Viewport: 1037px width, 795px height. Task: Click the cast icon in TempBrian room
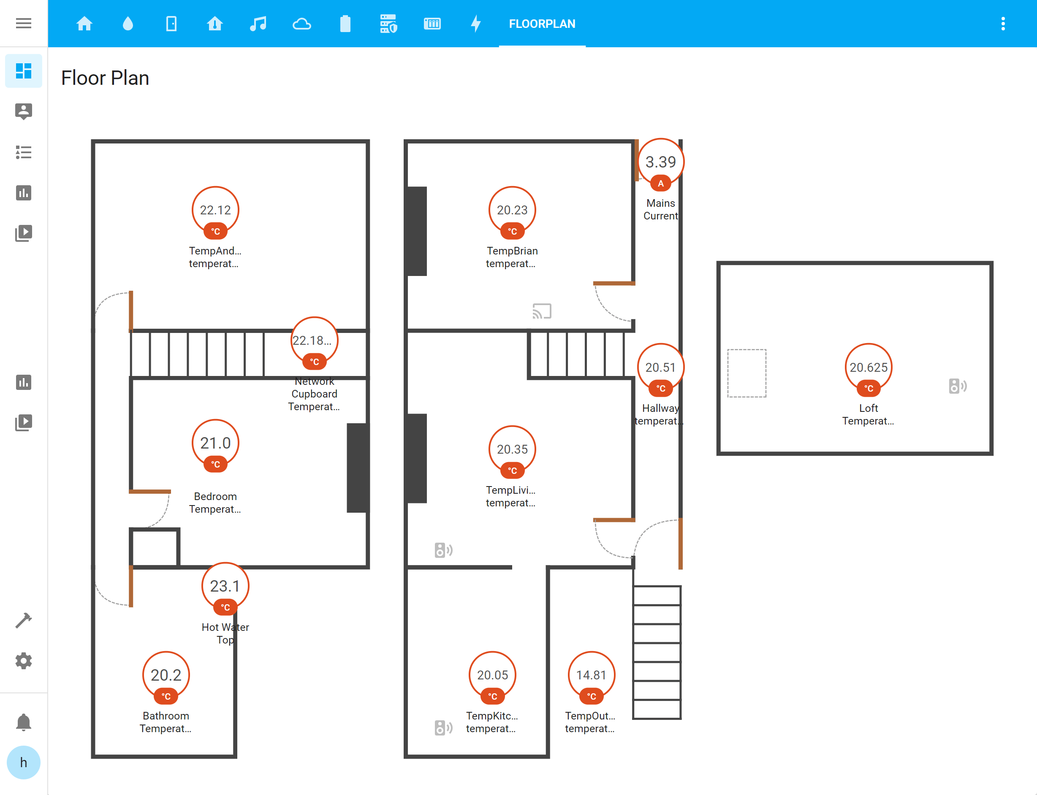pos(542,311)
